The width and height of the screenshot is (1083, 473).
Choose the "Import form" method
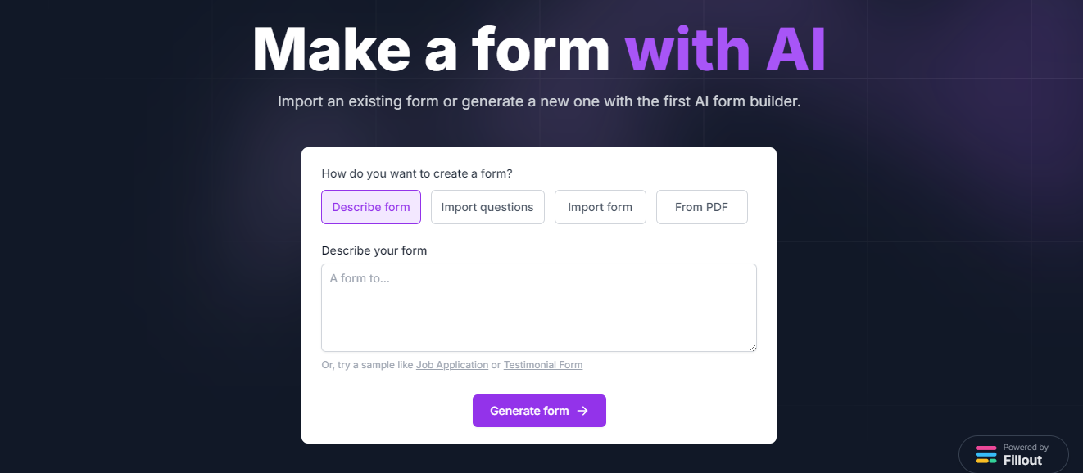point(600,207)
